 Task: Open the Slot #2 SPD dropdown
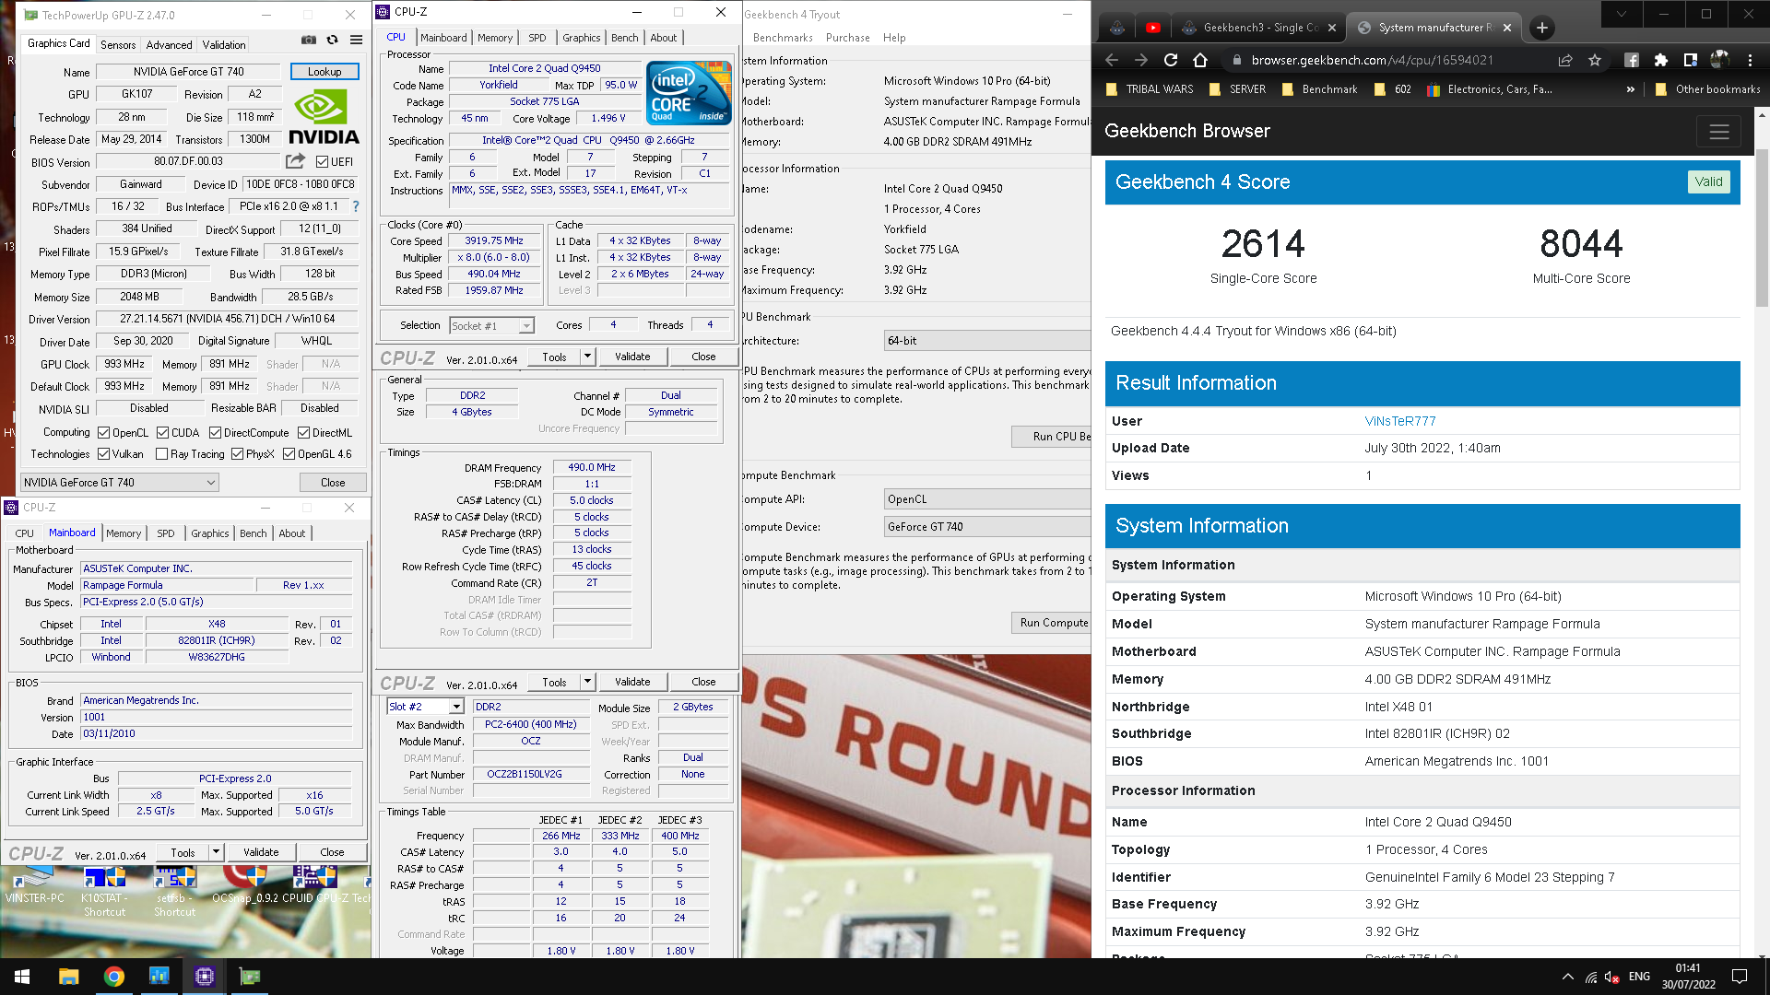pyautogui.click(x=424, y=707)
